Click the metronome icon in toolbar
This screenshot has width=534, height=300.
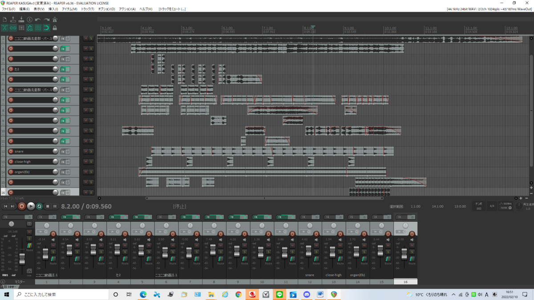point(55,20)
